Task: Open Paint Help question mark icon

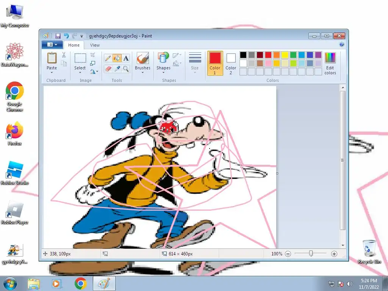Action: (342, 45)
